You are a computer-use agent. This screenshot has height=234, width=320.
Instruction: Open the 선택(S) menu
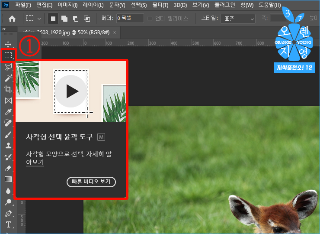139,5
